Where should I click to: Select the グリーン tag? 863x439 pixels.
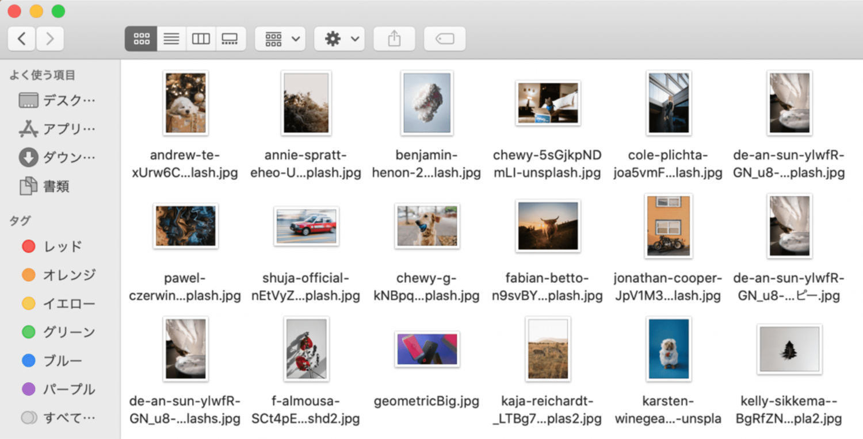[59, 332]
